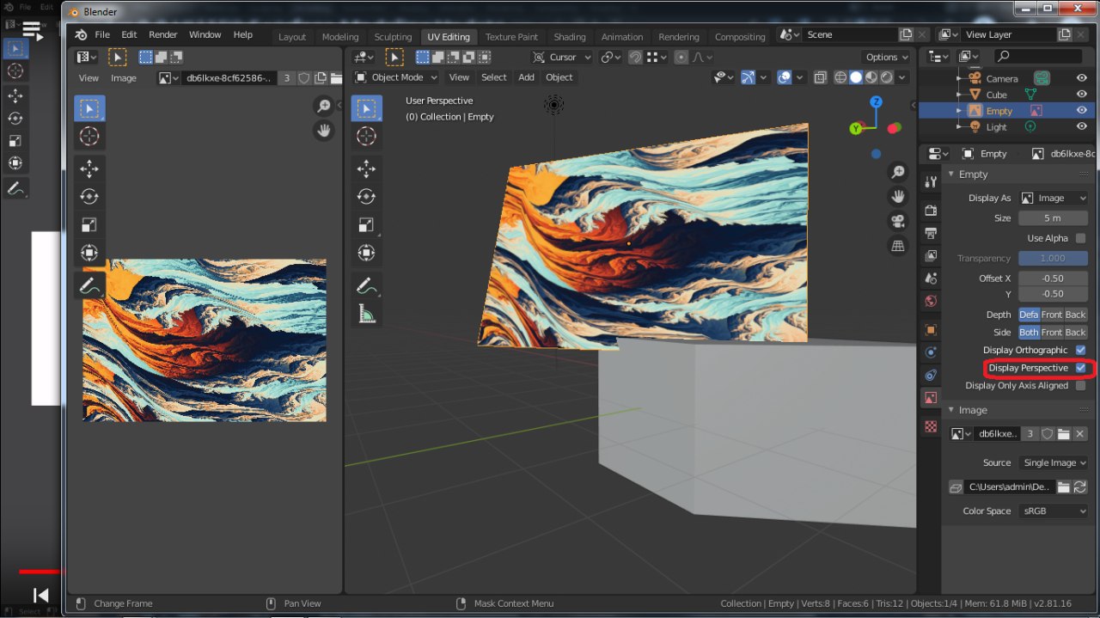Image resolution: width=1100 pixels, height=618 pixels.
Task: Click the Size 5 m field
Action: pyautogui.click(x=1054, y=218)
